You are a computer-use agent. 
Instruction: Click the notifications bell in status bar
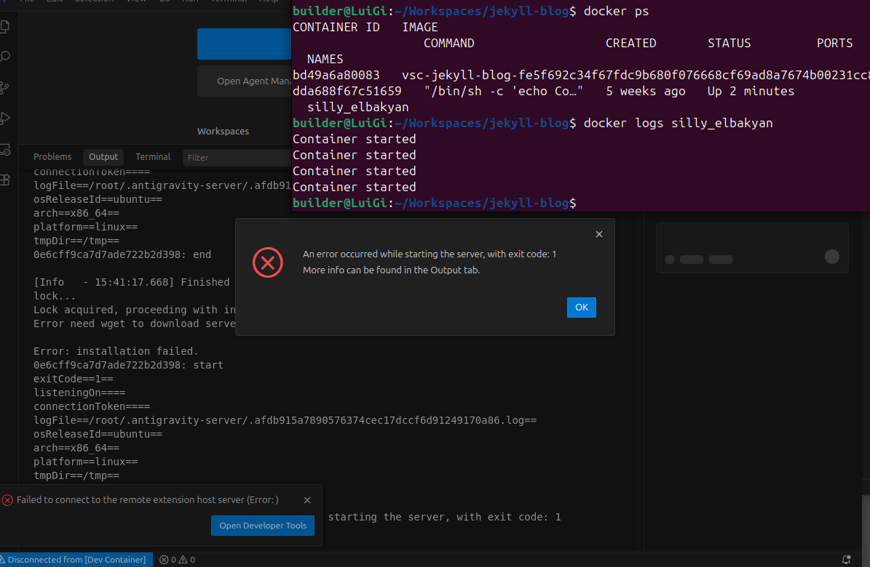[x=846, y=560]
